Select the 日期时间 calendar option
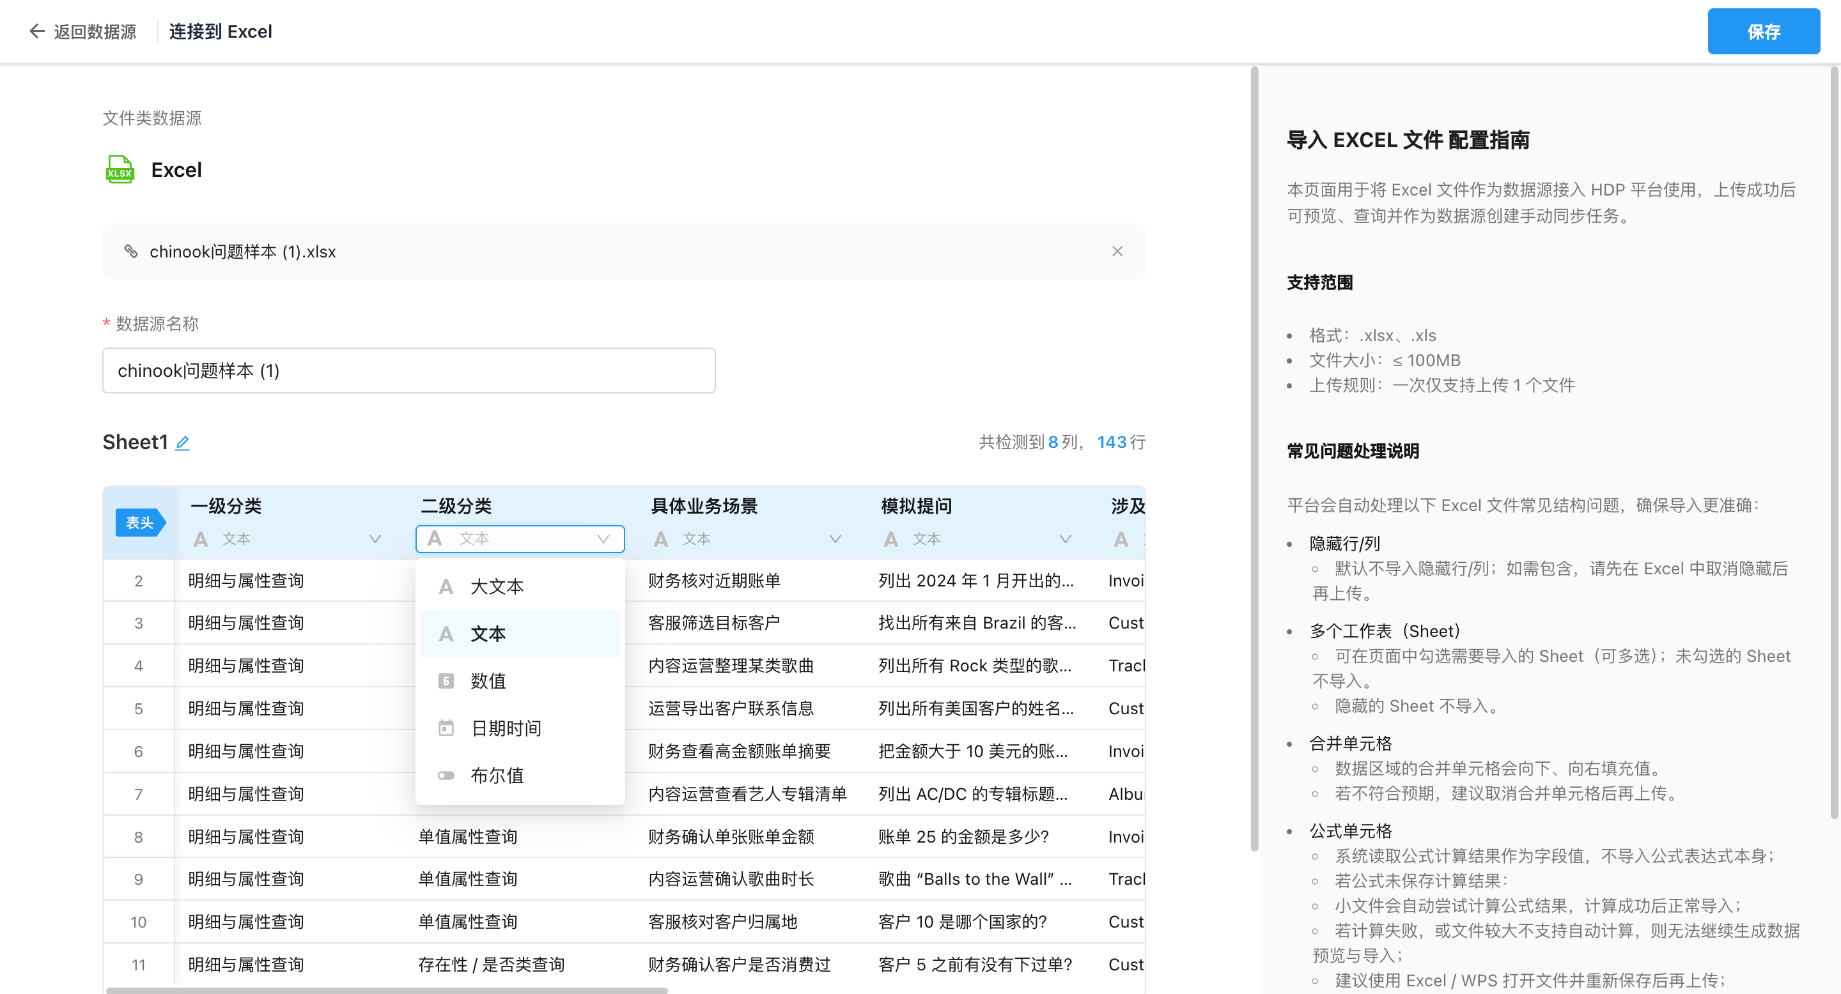Viewport: 1841px width, 994px height. point(520,728)
